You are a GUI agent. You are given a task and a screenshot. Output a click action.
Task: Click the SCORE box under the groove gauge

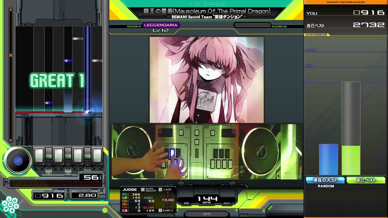[49, 195]
